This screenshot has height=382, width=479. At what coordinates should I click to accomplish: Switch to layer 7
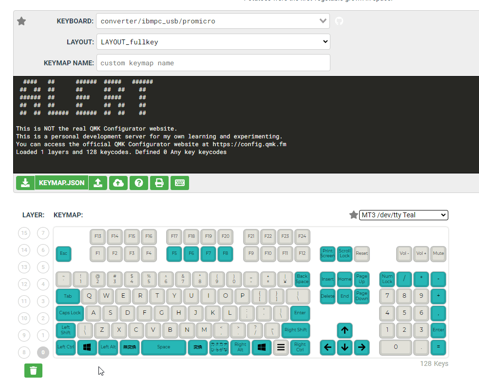click(x=43, y=233)
